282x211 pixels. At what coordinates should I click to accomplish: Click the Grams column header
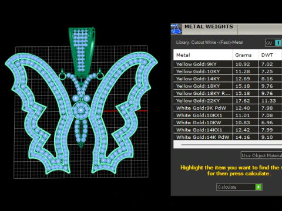(246, 55)
